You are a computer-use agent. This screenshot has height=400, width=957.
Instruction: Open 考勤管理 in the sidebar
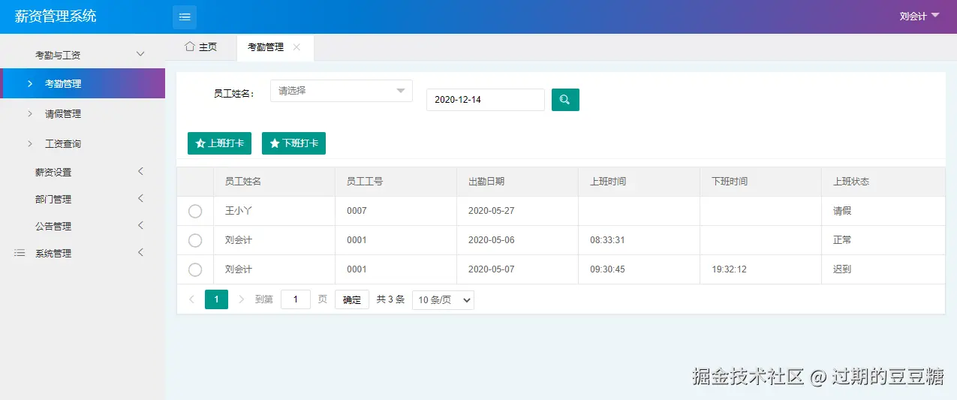point(83,84)
